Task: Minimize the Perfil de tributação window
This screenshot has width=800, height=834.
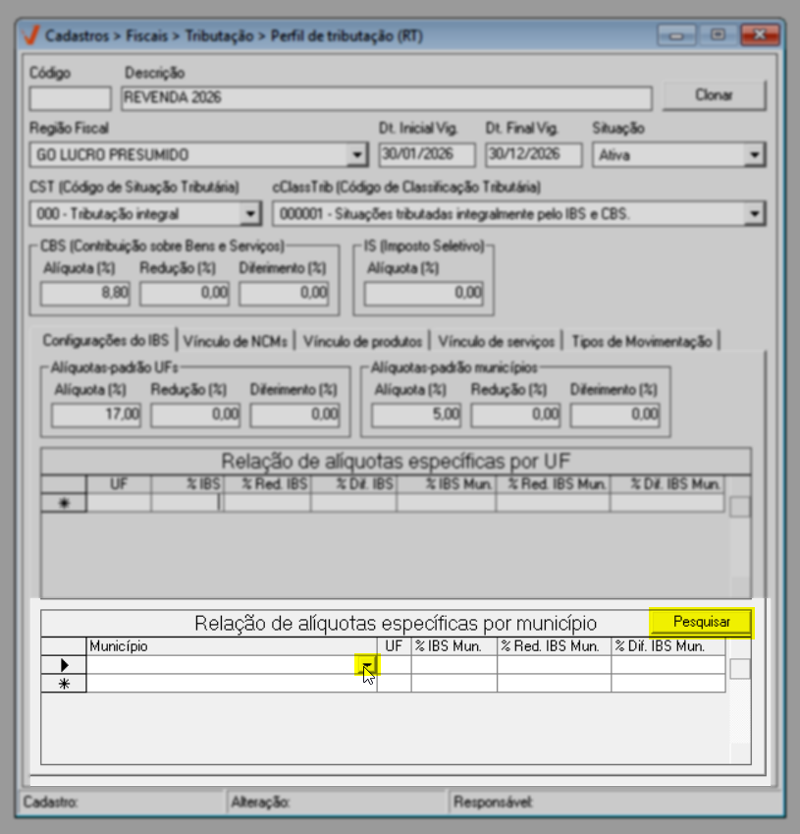Action: point(676,35)
